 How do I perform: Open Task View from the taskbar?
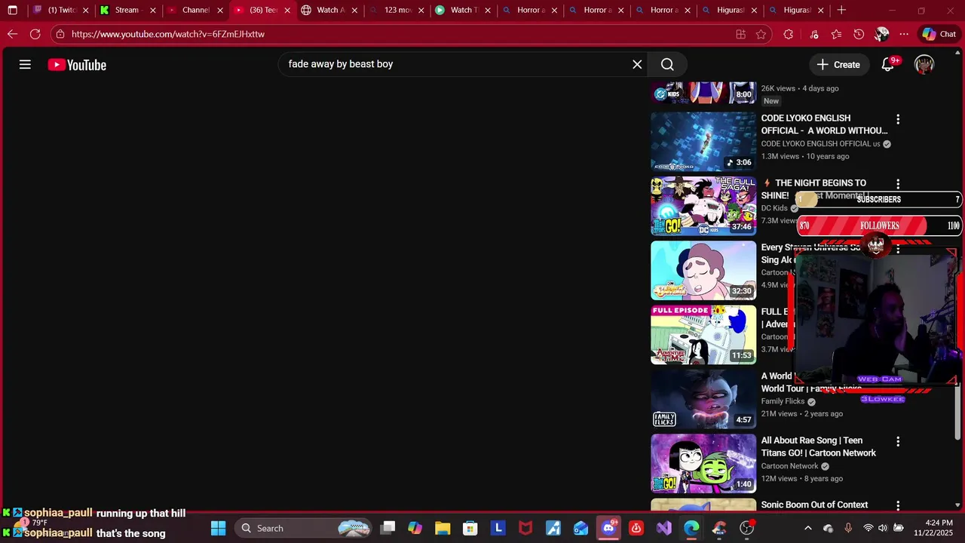[388, 528]
